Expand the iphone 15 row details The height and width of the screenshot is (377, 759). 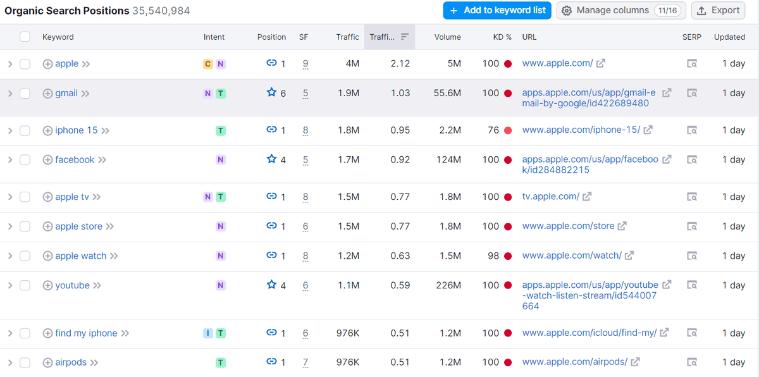click(x=9, y=131)
